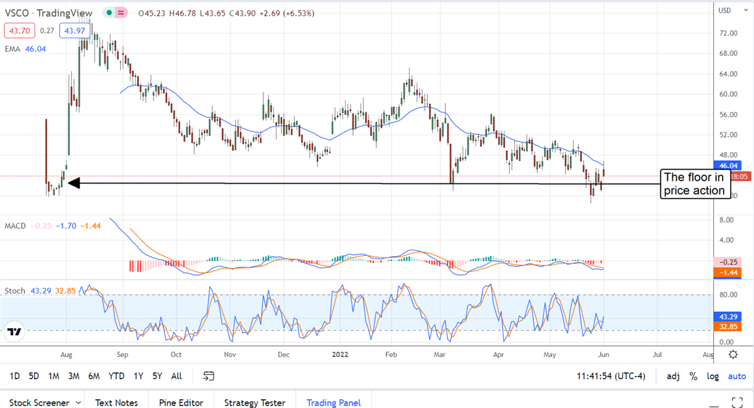This screenshot has width=754, height=408.
Task: Switch to the Pine Editor tab
Action: (x=180, y=402)
